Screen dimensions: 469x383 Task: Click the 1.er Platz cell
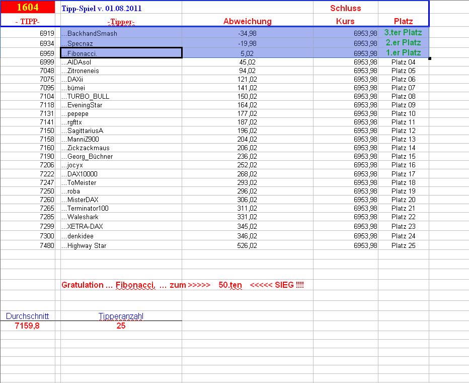coord(403,53)
